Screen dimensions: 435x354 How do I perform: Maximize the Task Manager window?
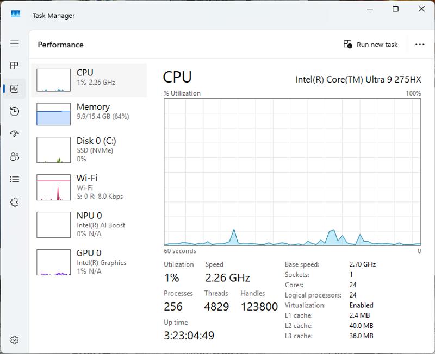click(x=396, y=9)
